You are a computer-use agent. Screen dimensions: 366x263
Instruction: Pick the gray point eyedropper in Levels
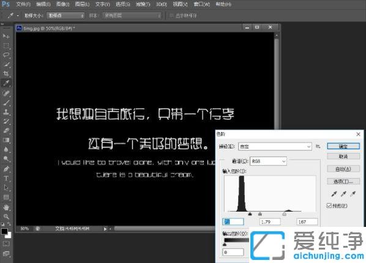point(343,194)
